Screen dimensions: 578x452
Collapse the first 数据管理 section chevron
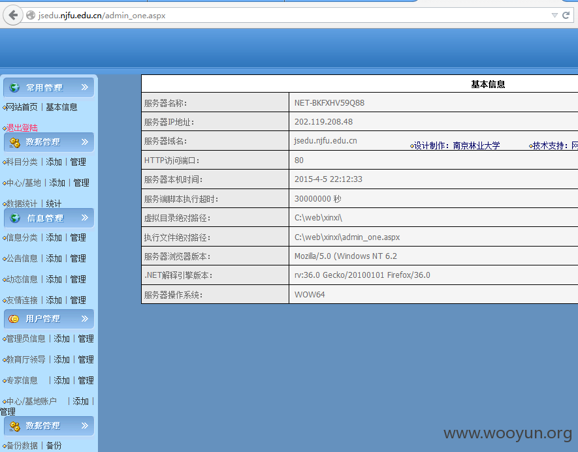click(x=85, y=142)
